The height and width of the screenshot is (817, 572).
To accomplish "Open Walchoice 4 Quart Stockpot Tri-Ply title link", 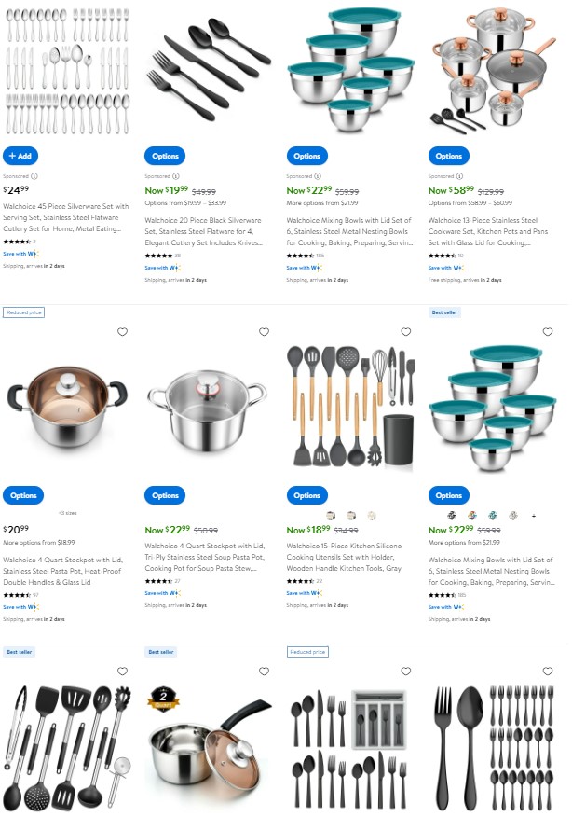I will (205, 557).
